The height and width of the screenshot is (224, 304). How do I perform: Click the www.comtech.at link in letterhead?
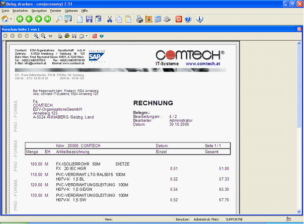click(203, 63)
